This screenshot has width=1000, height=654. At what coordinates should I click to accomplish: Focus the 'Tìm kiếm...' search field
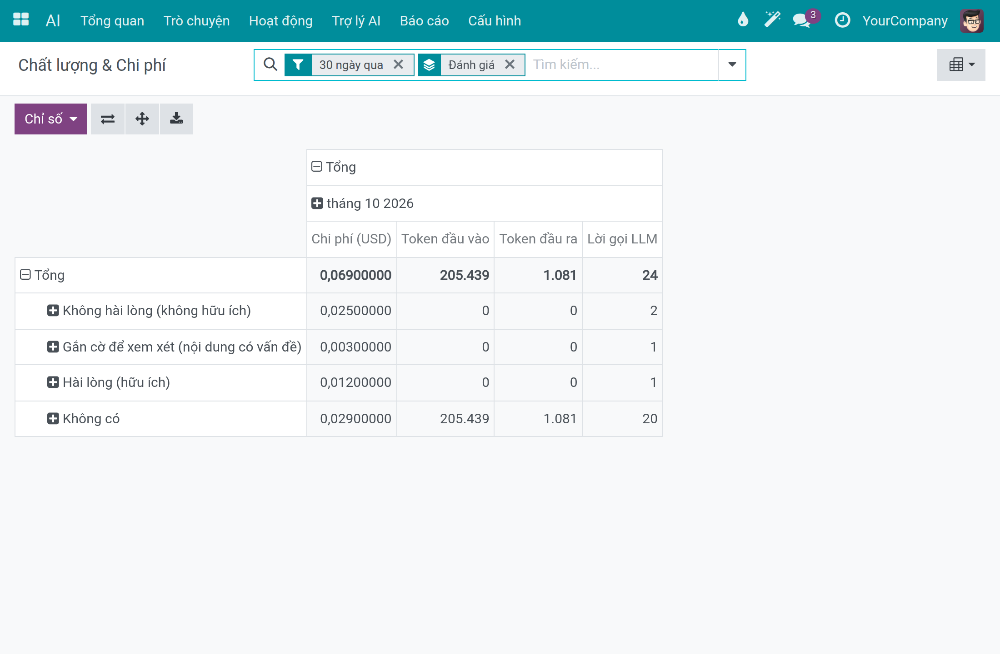(x=623, y=64)
